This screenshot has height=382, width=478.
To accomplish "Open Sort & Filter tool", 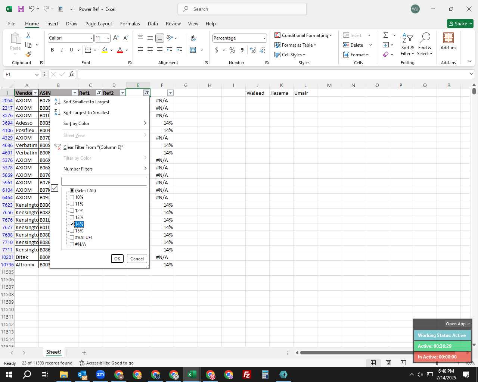I will coord(407,44).
